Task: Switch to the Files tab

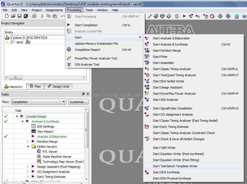Action: point(35,87)
